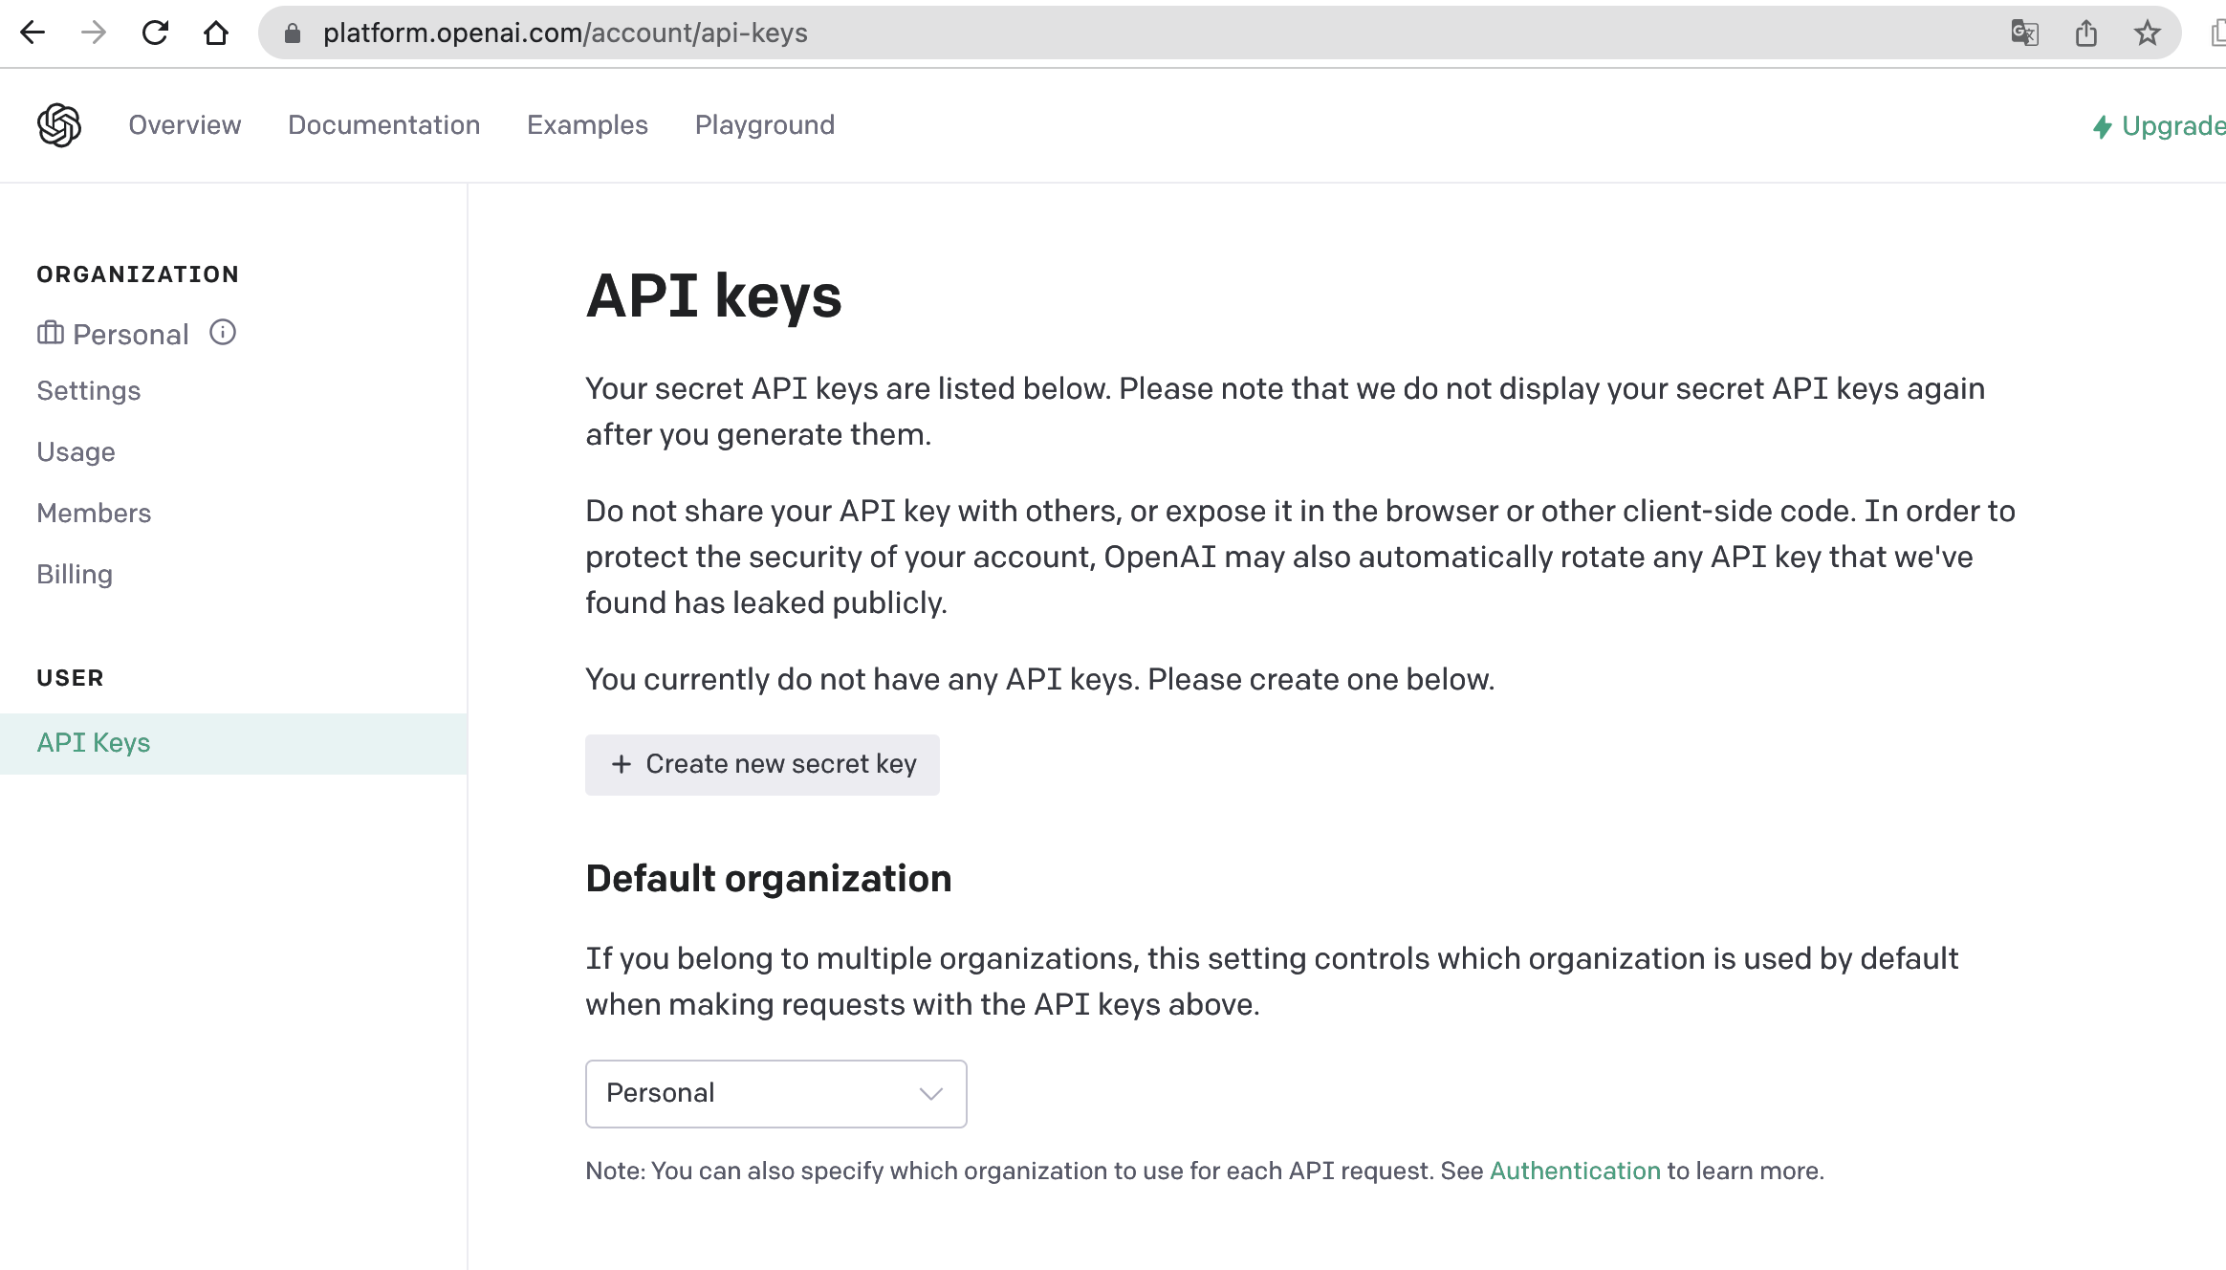Click the OpenAI logo icon
This screenshot has width=2226, height=1270.
tap(59, 125)
